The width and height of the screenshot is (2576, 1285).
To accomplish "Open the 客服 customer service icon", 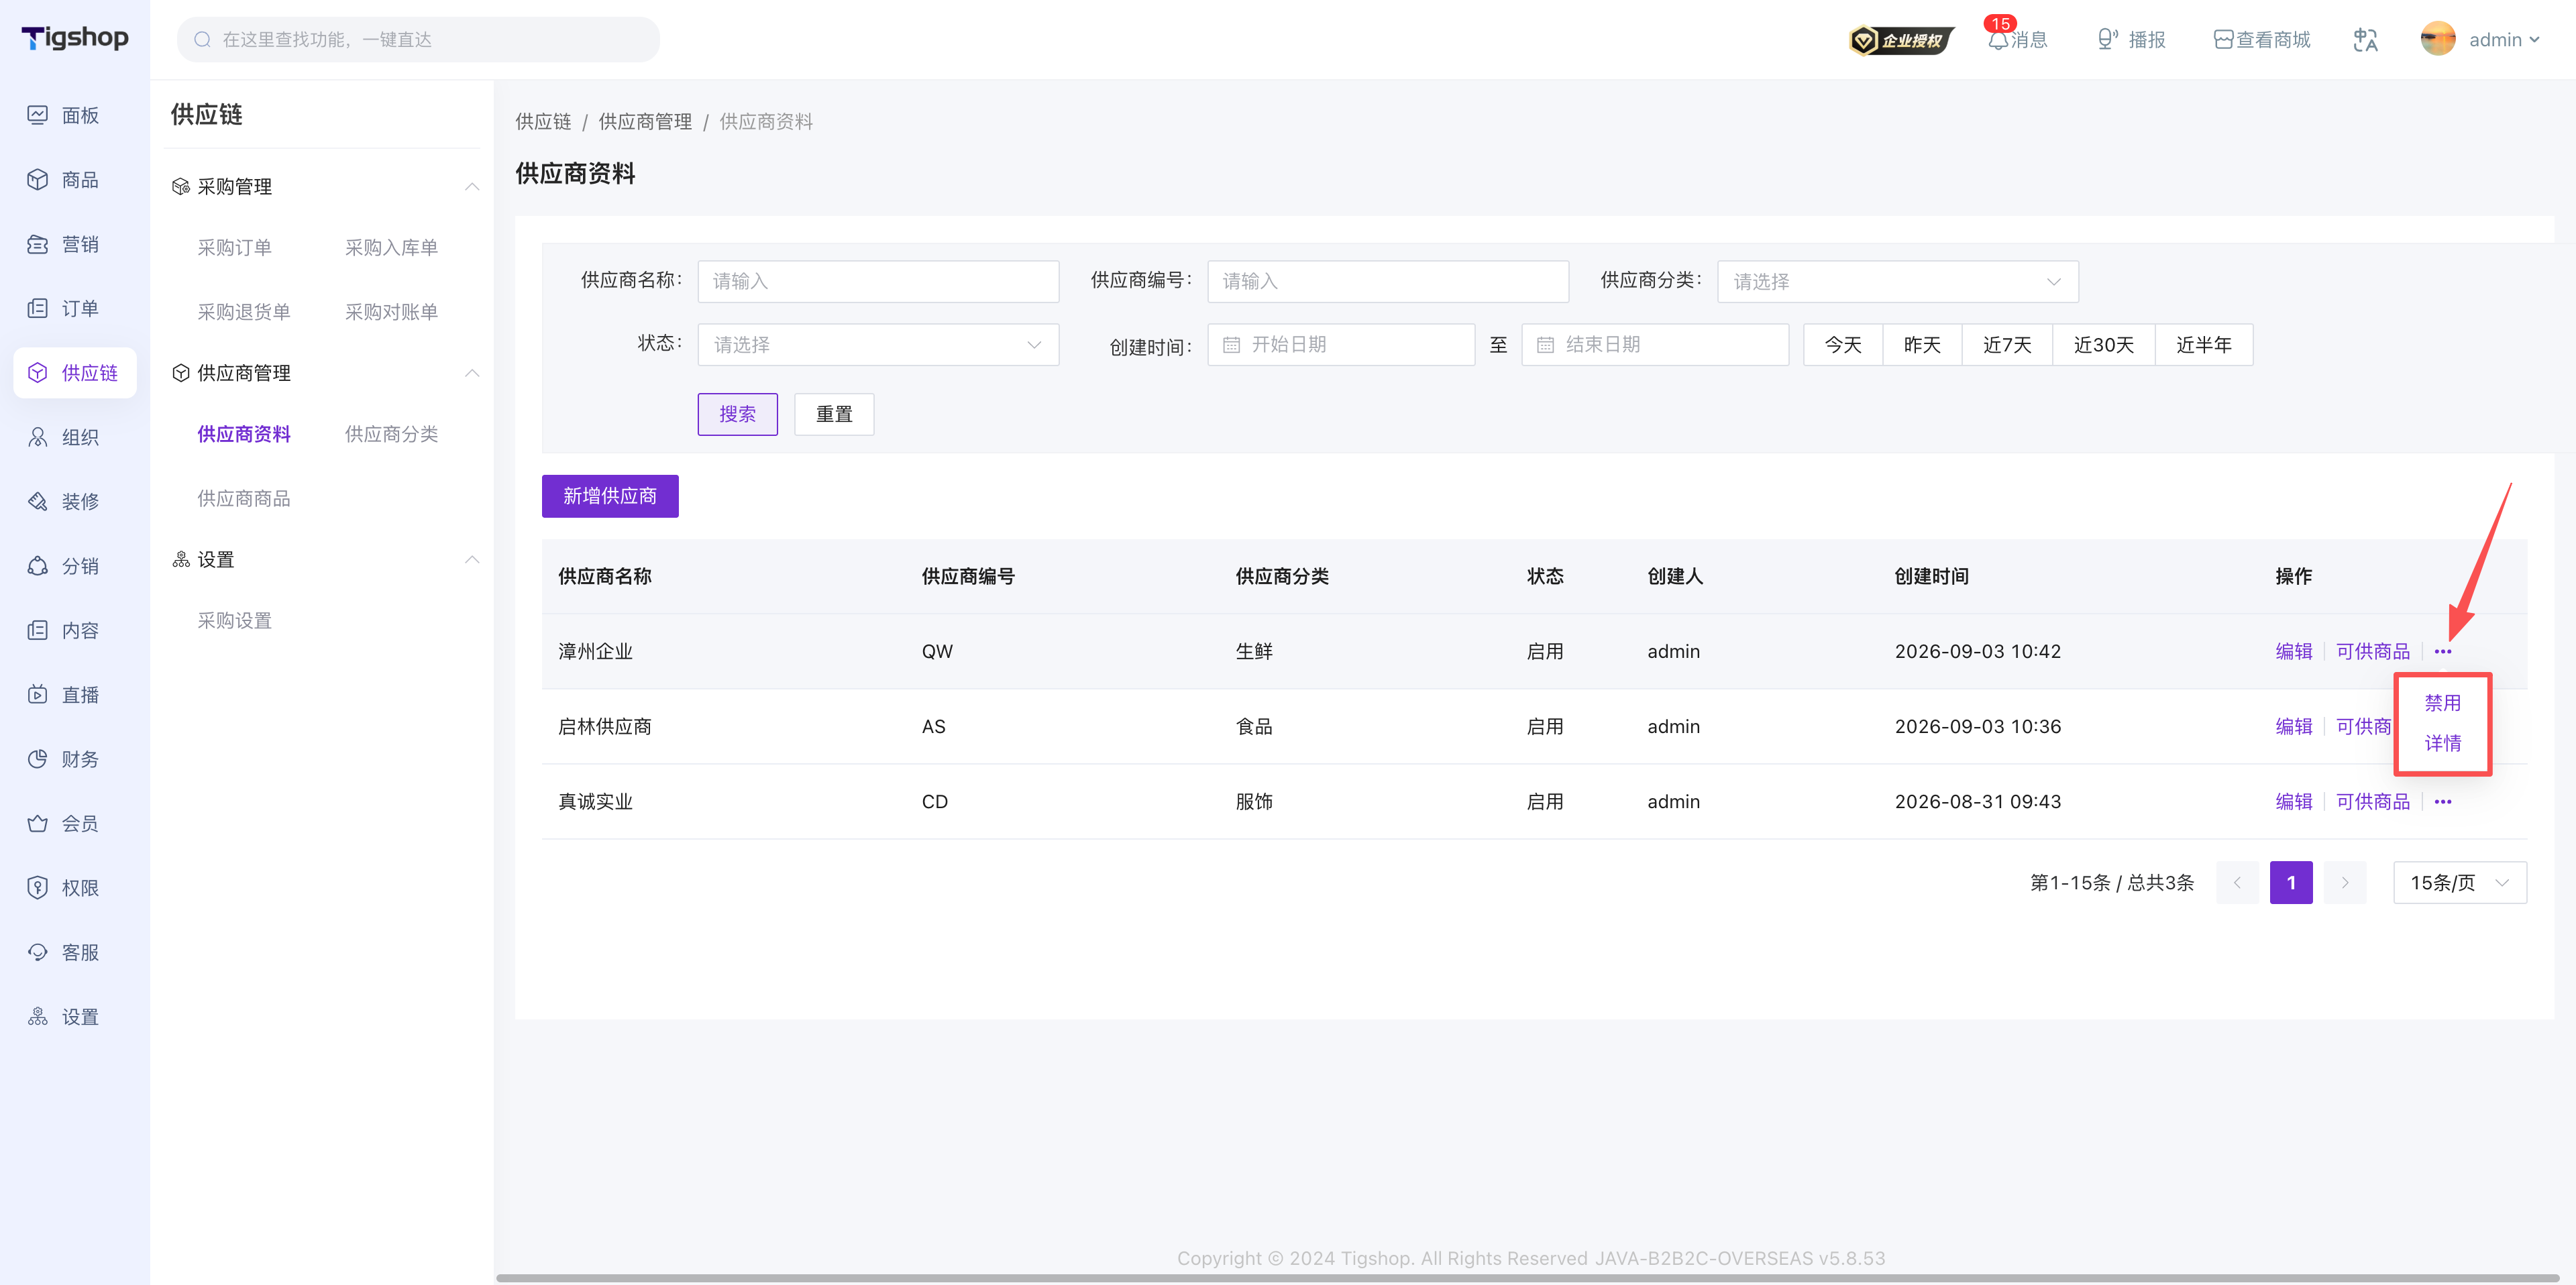I will click(x=37, y=952).
